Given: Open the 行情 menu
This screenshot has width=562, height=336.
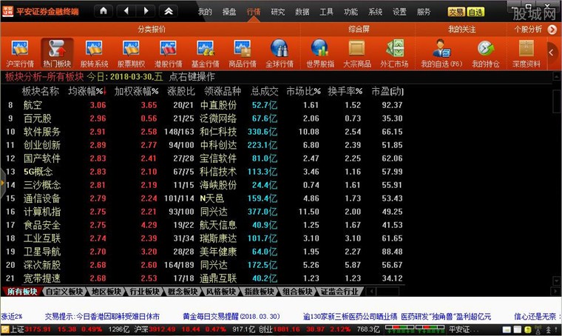Looking at the screenshot, I should click(254, 12).
